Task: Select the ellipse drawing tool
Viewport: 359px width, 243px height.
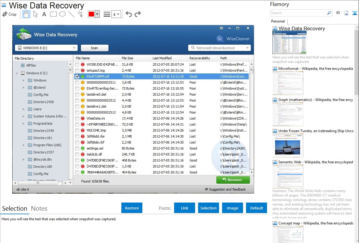Action: pyautogui.click(x=62, y=14)
